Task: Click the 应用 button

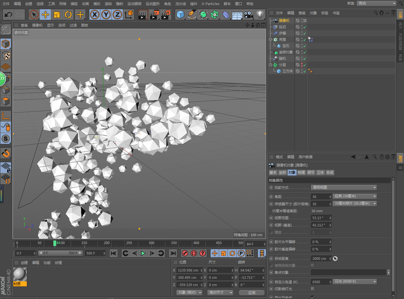Action: point(252,293)
